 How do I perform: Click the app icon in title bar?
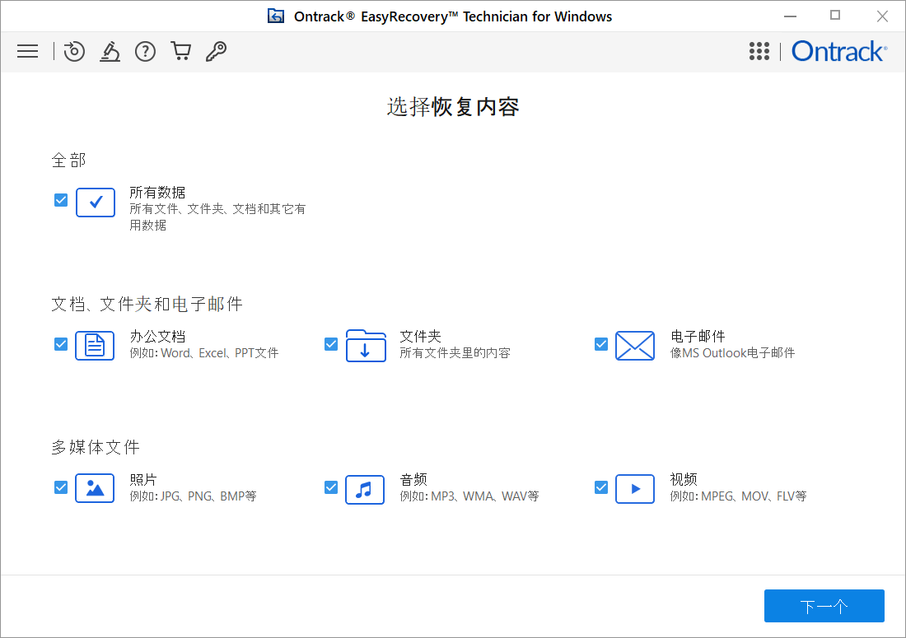276,16
